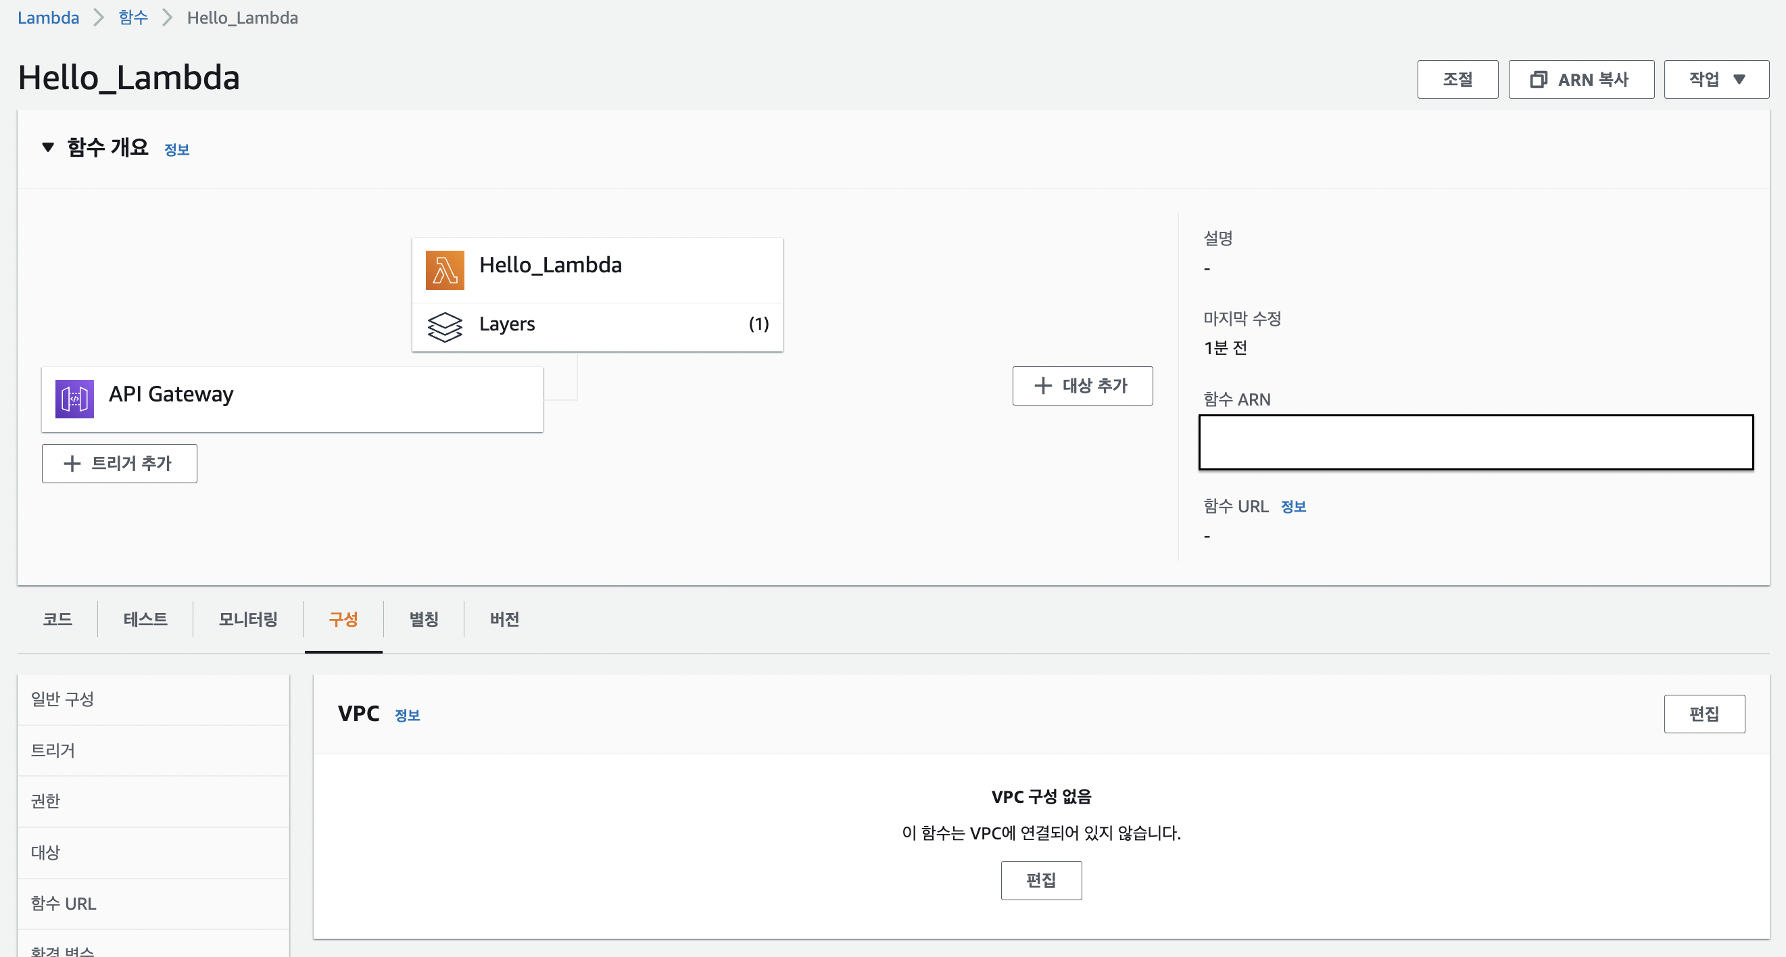Copy the function ARN with ARN 복사

click(x=1580, y=80)
